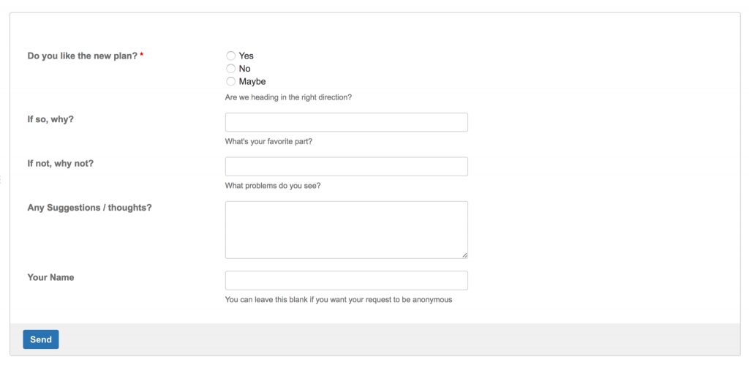Click the "Are we heading in the right direction?" hint
This screenshot has width=749, height=365.
pos(288,97)
